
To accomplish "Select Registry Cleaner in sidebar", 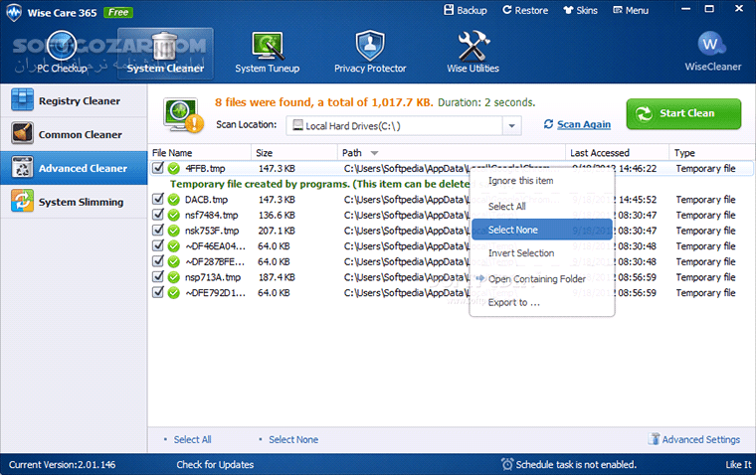I will pos(79,101).
